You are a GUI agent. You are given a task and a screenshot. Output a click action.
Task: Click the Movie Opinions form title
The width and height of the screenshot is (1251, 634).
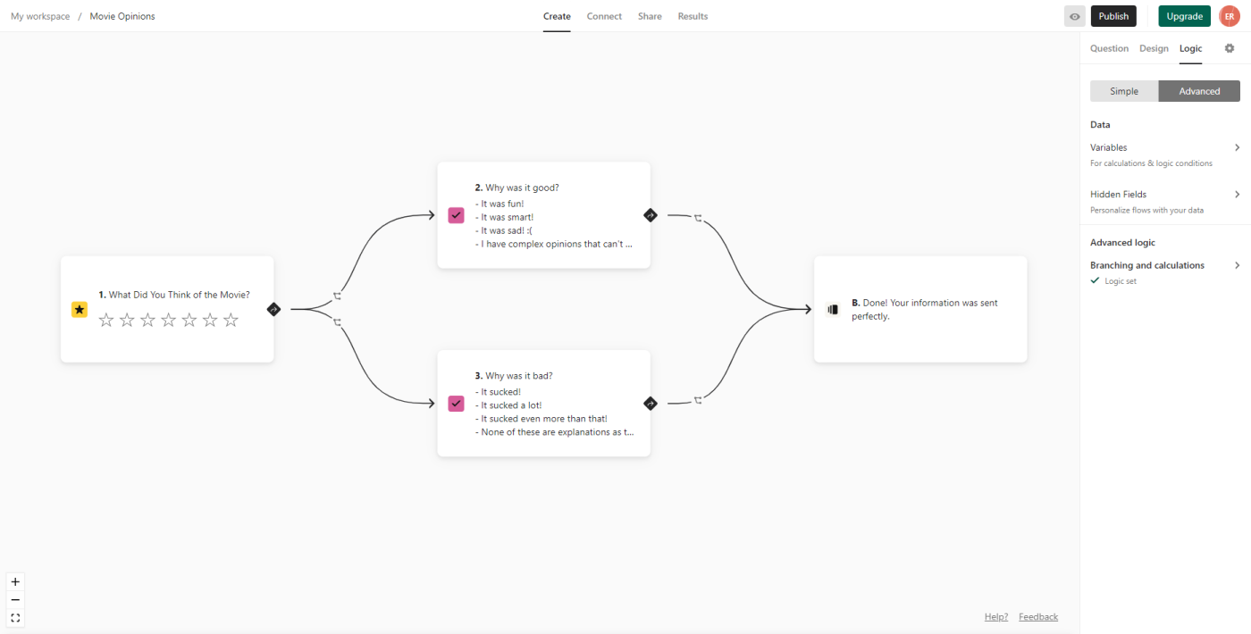click(x=122, y=16)
